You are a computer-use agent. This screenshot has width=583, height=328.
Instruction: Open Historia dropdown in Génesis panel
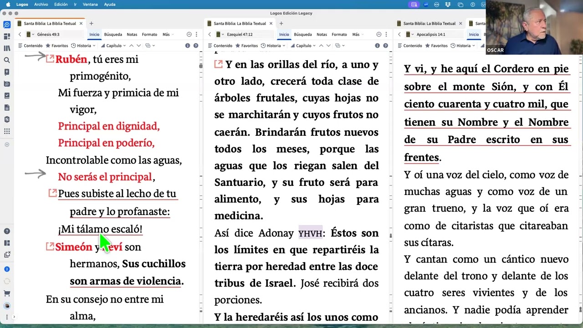tap(83, 46)
